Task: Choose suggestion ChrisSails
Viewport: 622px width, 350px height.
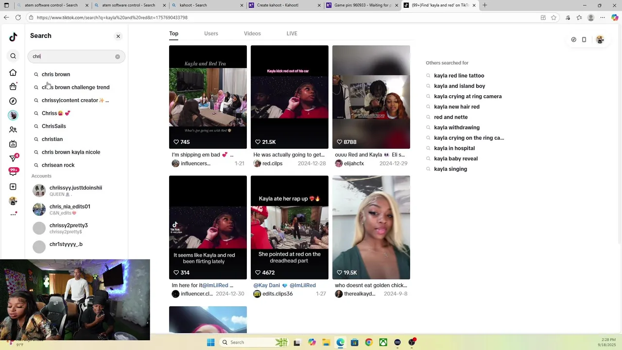Action: (x=54, y=126)
